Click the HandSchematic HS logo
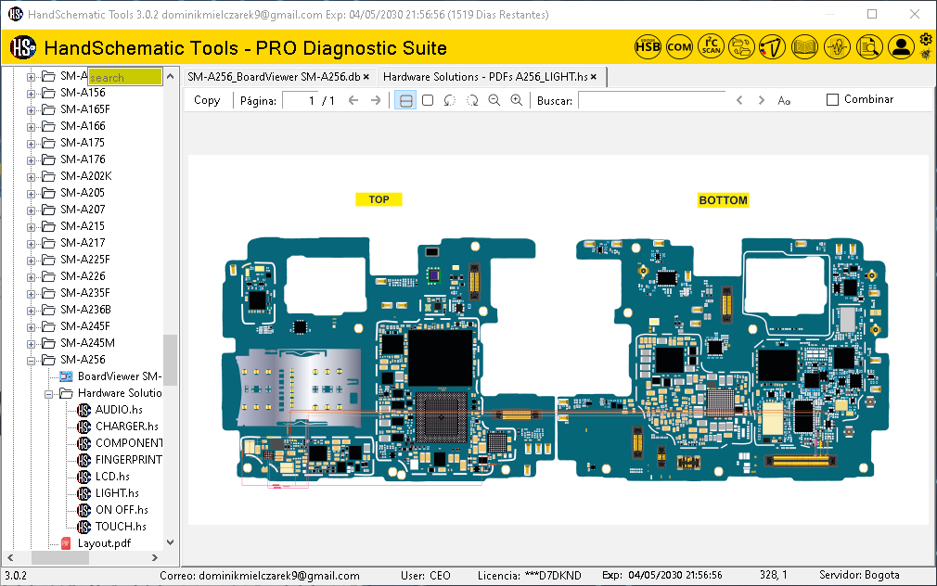The width and height of the screenshot is (937, 586). pos(23,47)
